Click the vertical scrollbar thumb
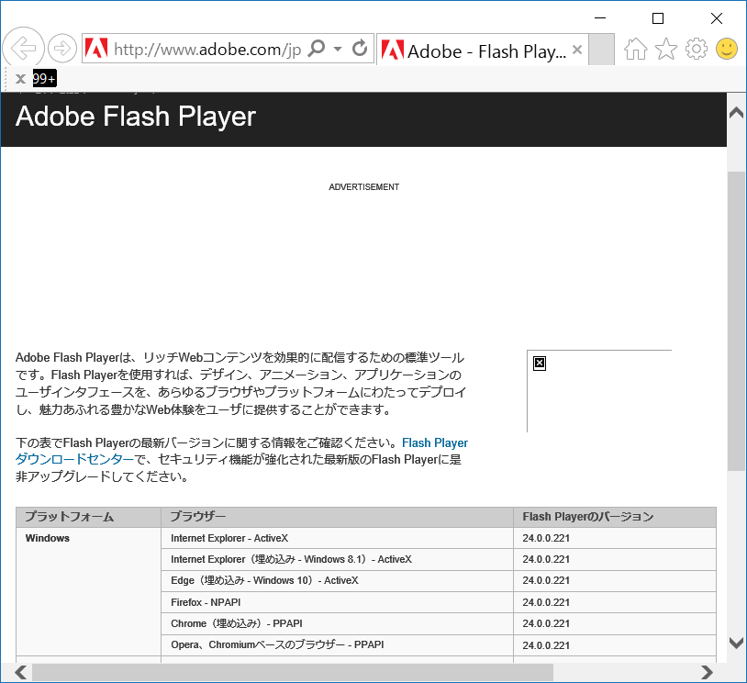 click(737, 321)
